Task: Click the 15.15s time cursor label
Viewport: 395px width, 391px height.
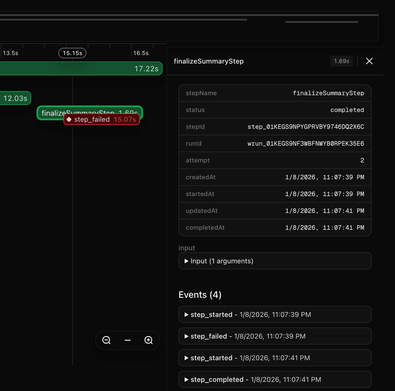Action: [x=72, y=53]
